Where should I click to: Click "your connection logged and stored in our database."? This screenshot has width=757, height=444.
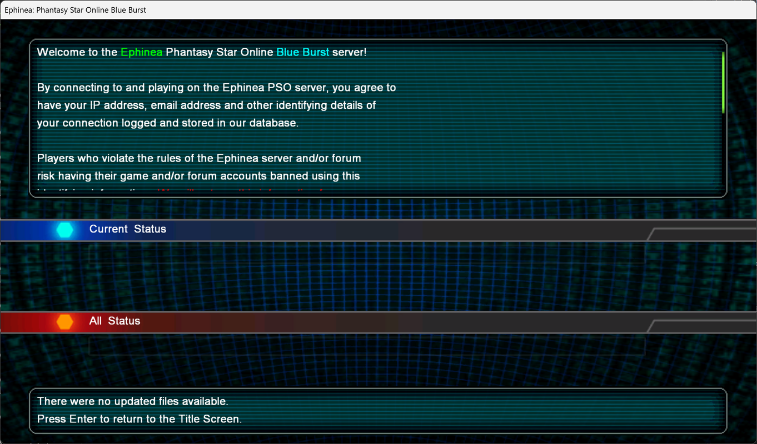(x=168, y=123)
